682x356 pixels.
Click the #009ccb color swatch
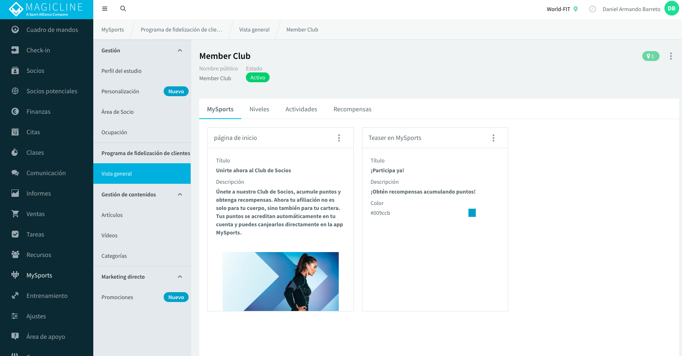pos(472,213)
